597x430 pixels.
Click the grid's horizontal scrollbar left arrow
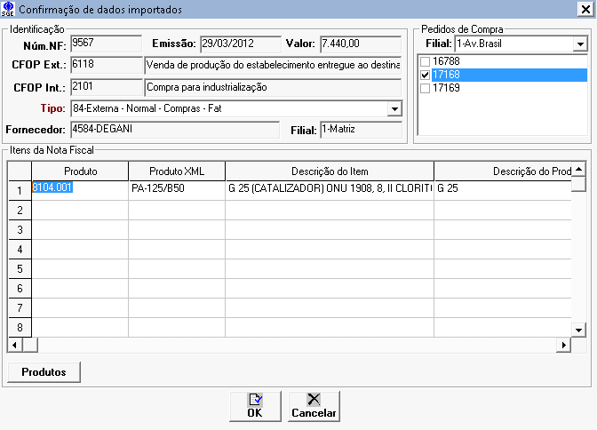click(14, 345)
